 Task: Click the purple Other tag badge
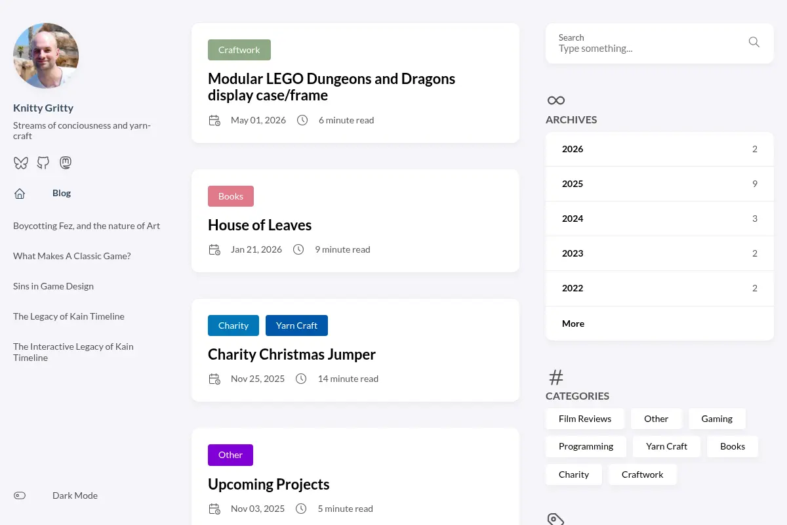point(230,455)
